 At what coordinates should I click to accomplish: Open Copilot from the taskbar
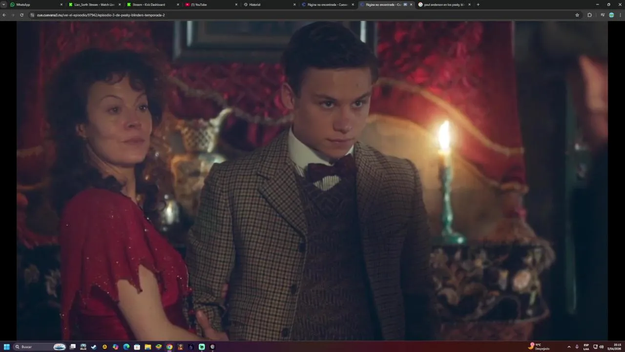coord(115,347)
